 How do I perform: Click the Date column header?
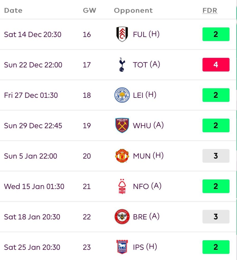[13, 11]
